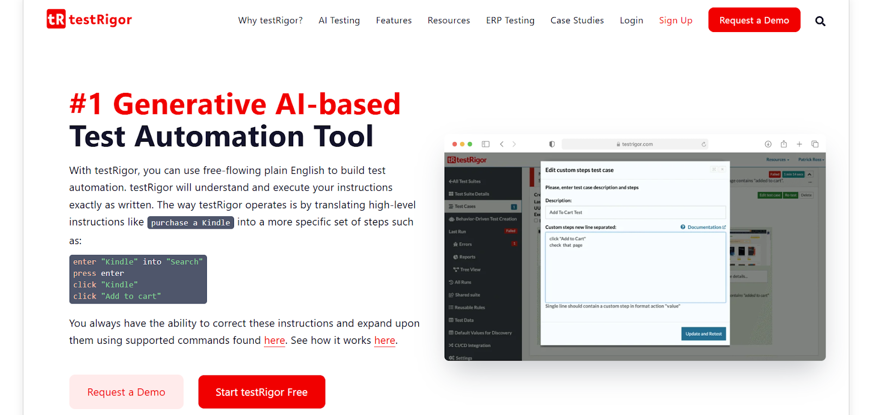The height and width of the screenshot is (415, 869).
Task: Expand the Patrick Ross user dropdown
Action: pos(811,160)
